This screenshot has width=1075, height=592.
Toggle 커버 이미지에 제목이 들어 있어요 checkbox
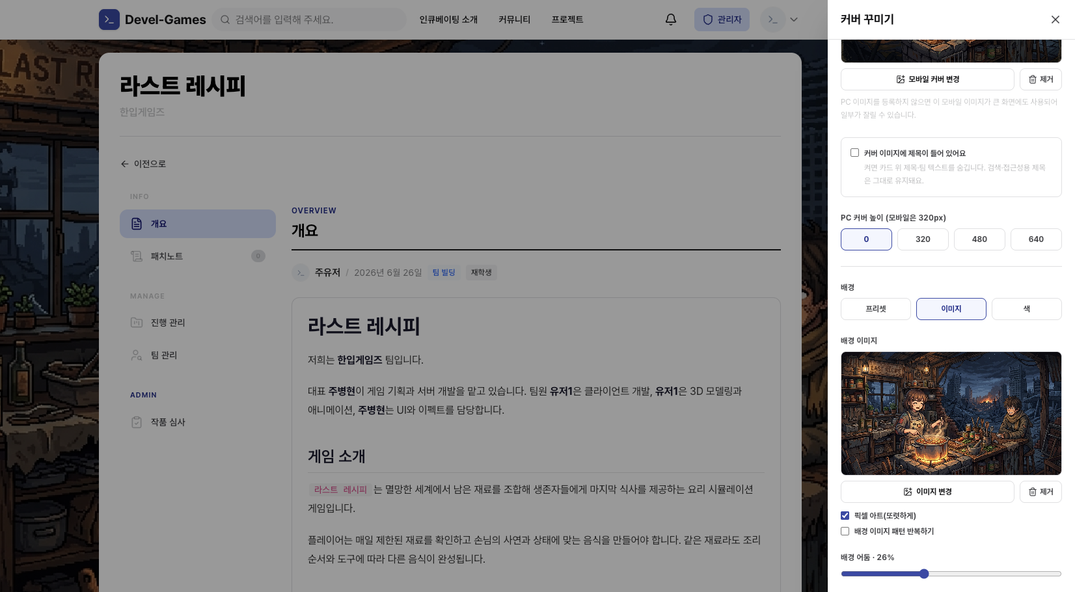pos(854,153)
